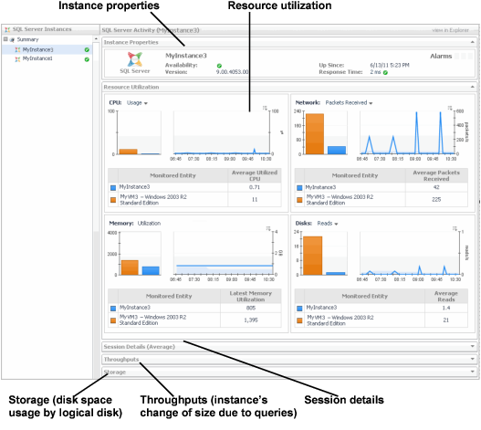Click the CPU usage line chart

pos(222,132)
